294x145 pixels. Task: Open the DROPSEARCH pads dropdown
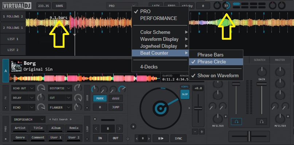(x=28, y=119)
